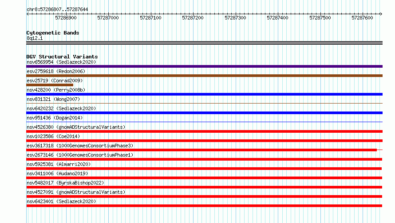The width and height of the screenshot is (395, 223).
Task: Click the red nsv4527091 variant bar
Action: tap(204, 196)
